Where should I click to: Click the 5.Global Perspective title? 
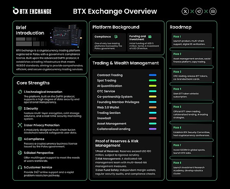click(39, 153)
